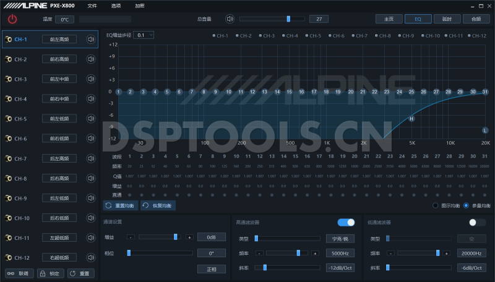Switch to the 主页 tab

point(389,19)
